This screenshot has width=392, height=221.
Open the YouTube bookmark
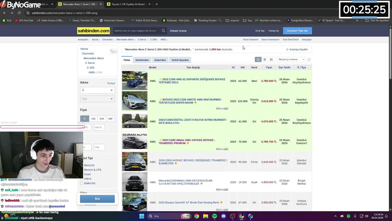point(24,21)
